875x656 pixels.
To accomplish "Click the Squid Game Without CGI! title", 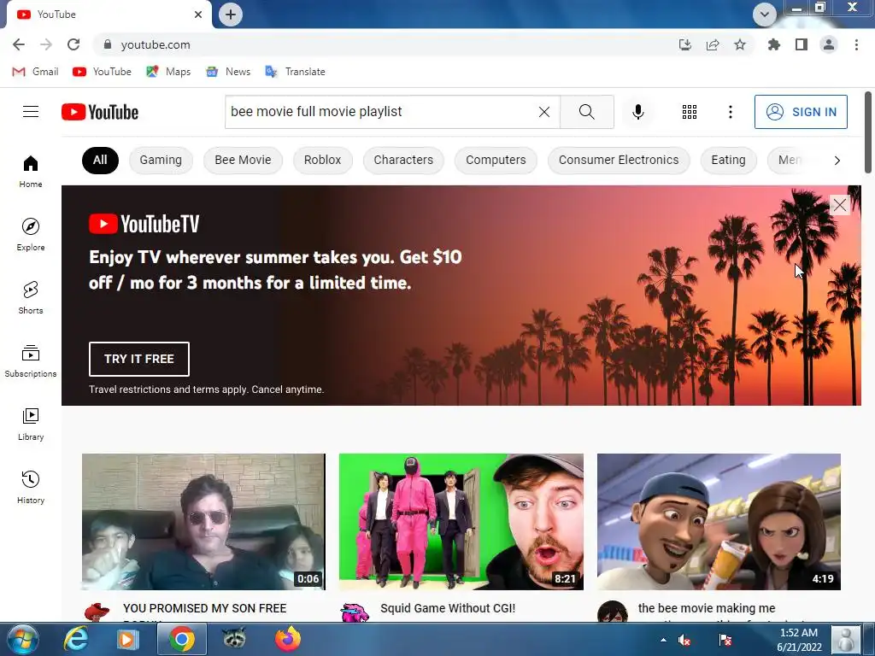I will click(448, 608).
